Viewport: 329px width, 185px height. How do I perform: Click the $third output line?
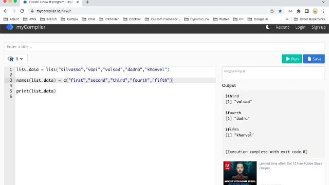pyautogui.click(x=232, y=96)
